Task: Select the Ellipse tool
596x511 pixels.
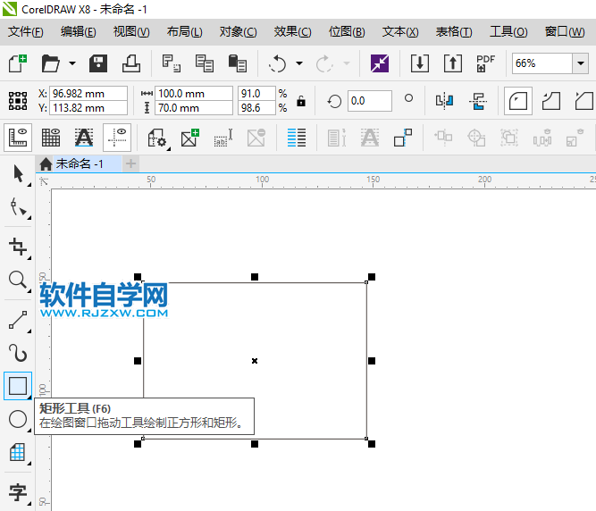Action: tap(18, 420)
